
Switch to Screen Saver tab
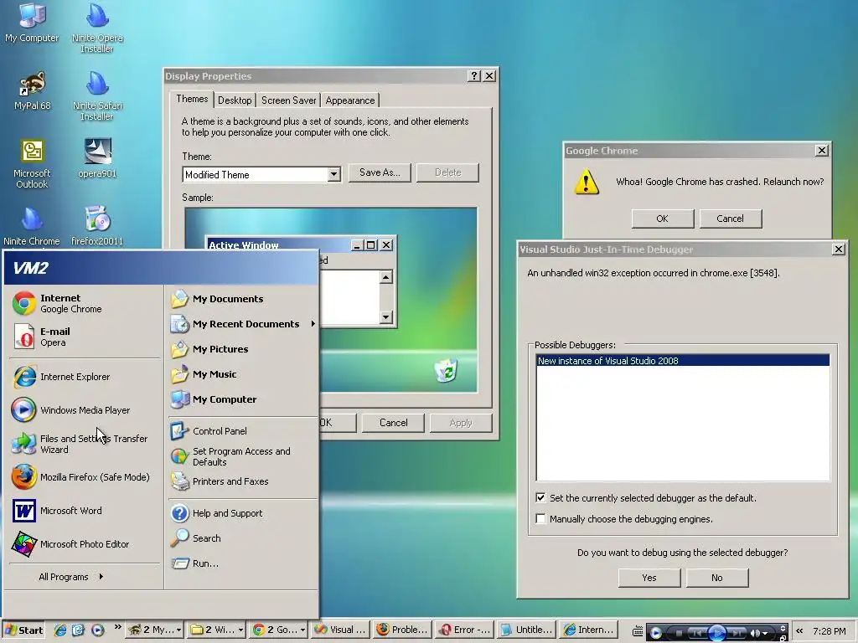tap(288, 100)
